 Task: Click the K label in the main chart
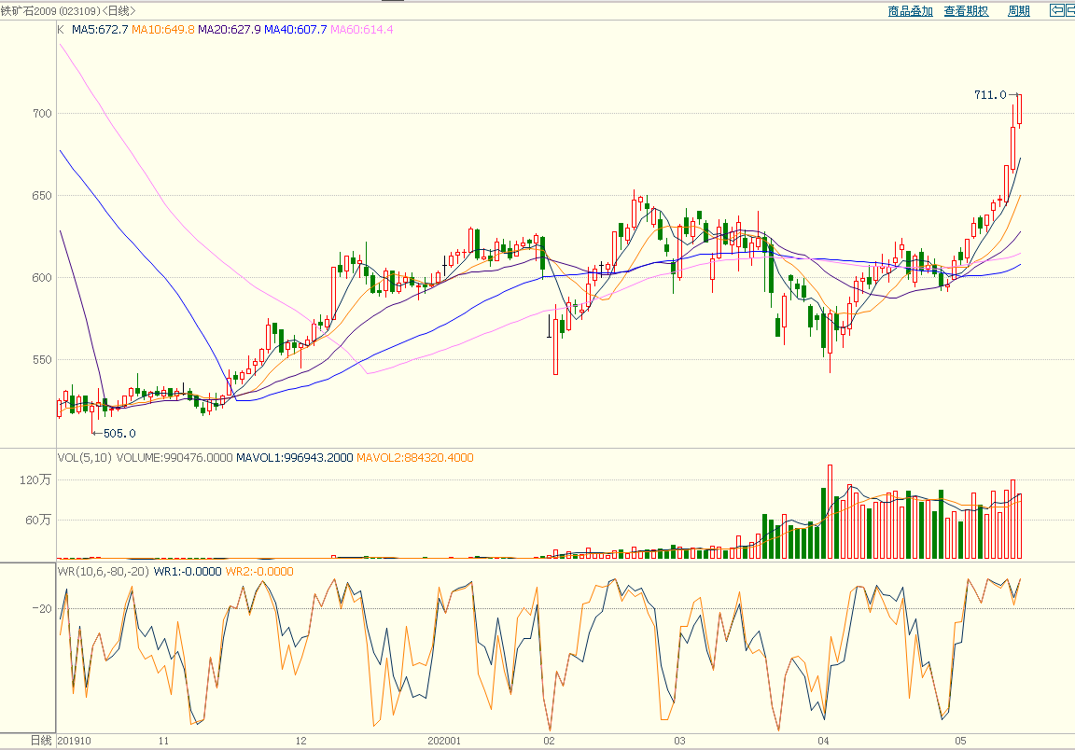pyautogui.click(x=61, y=30)
